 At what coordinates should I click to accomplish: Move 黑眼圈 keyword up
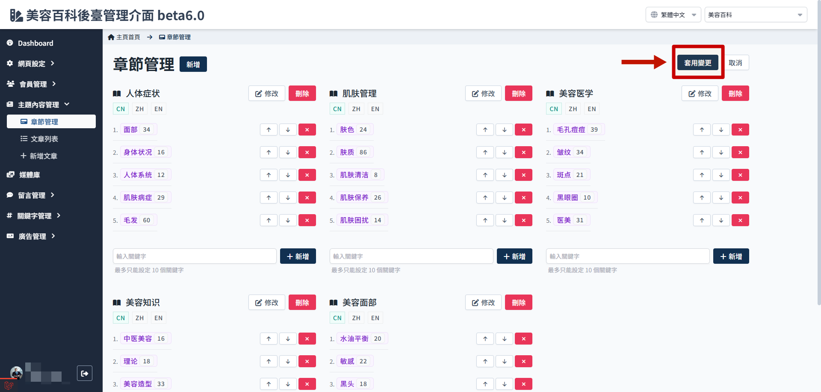pyautogui.click(x=702, y=197)
